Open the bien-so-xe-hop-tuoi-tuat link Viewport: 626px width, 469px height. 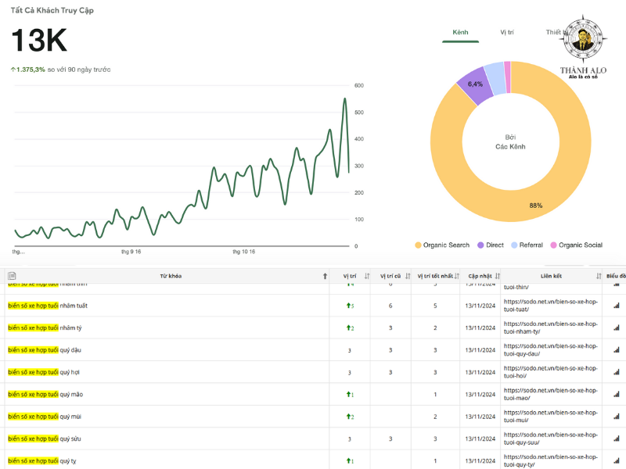coord(550,306)
